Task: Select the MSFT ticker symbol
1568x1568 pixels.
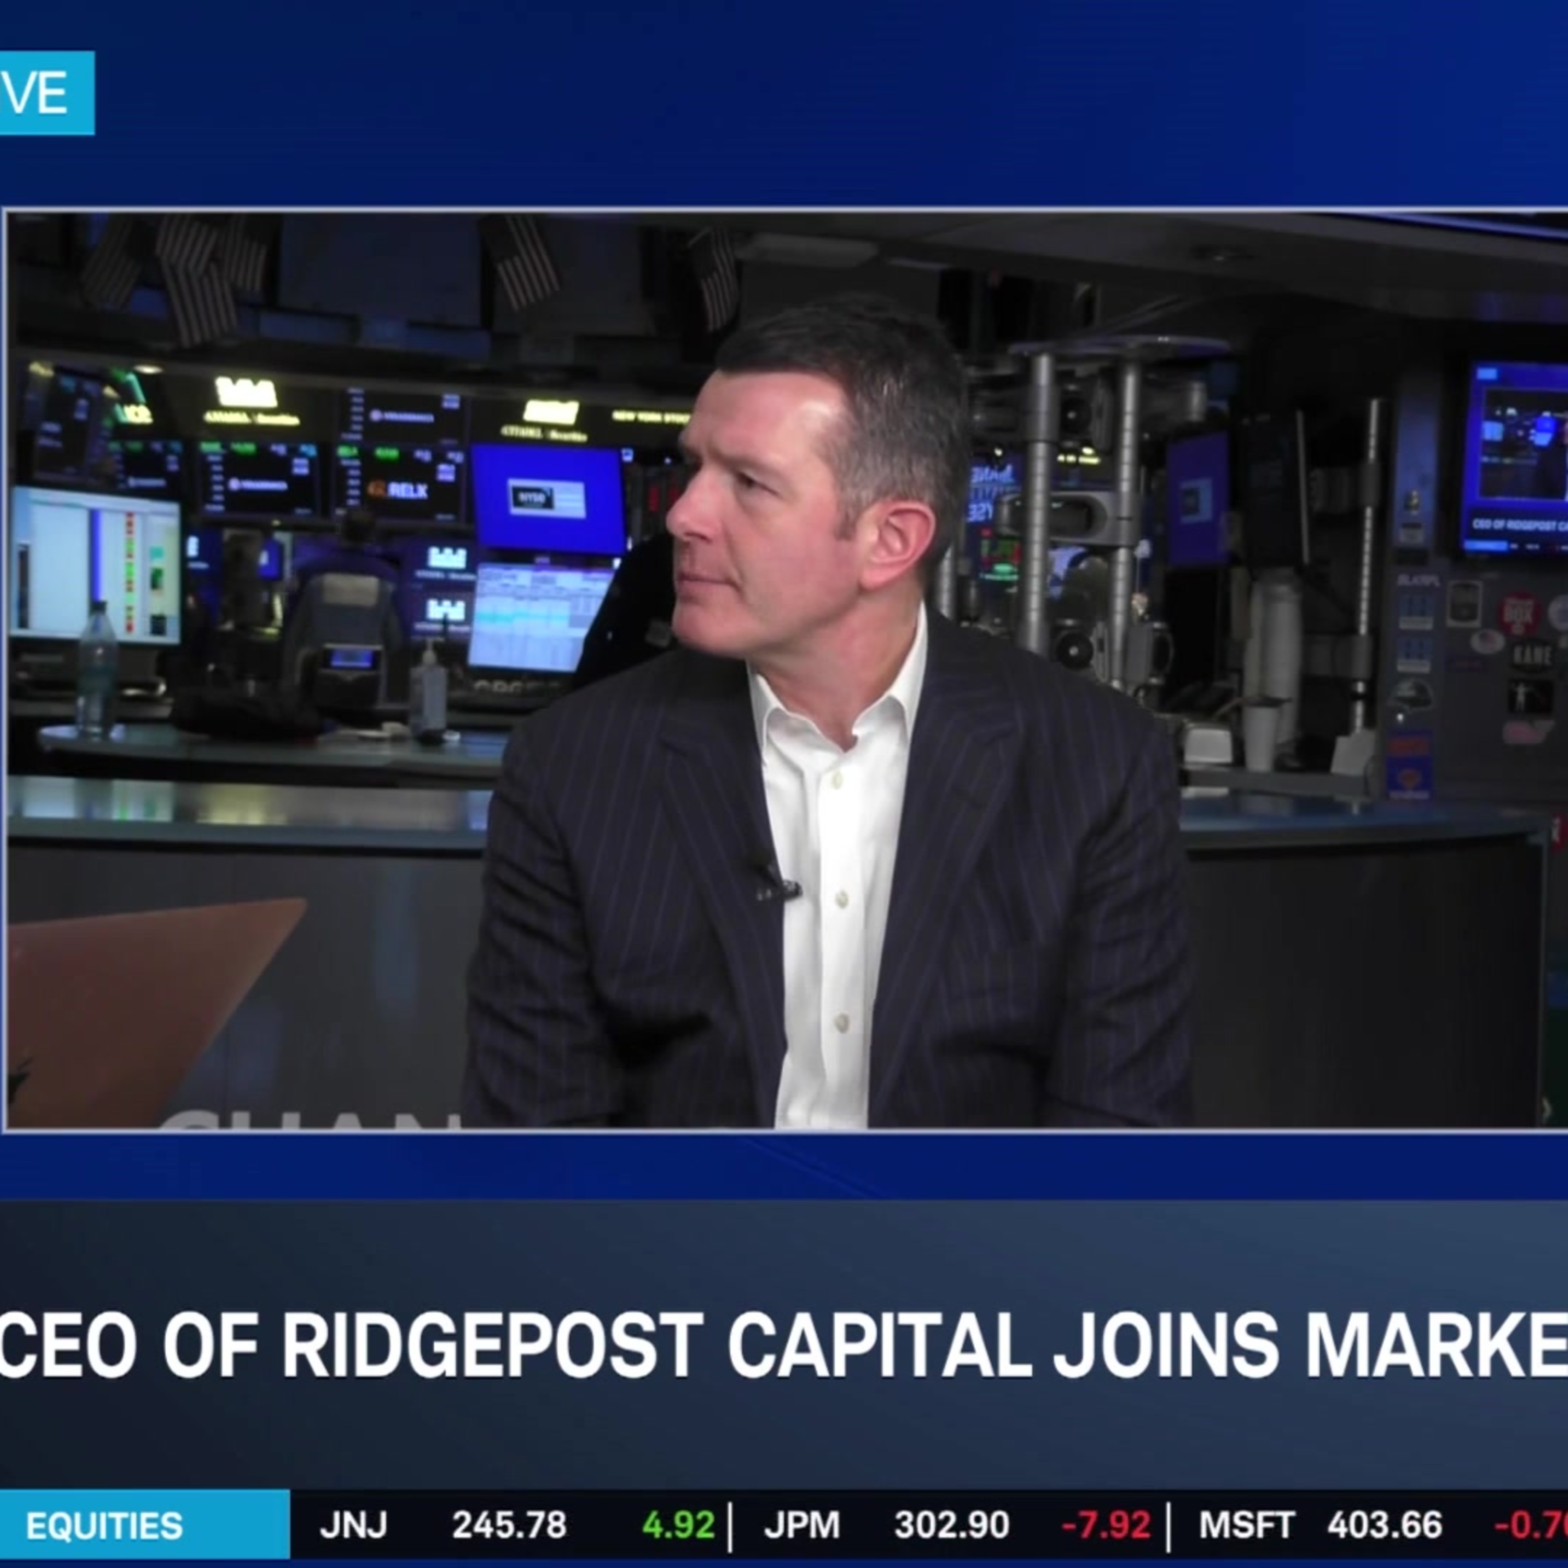Action: coord(1247,1526)
